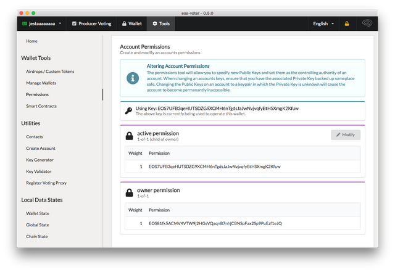Go to Home in the sidebar
This screenshot has width=395, height=272.
pyautogui.click(x=32, y=41)
